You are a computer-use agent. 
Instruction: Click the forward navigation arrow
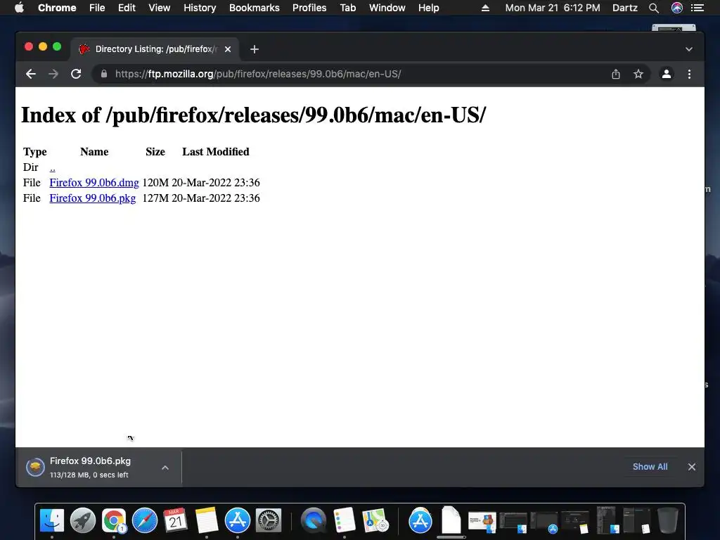(x=53, y=74)
